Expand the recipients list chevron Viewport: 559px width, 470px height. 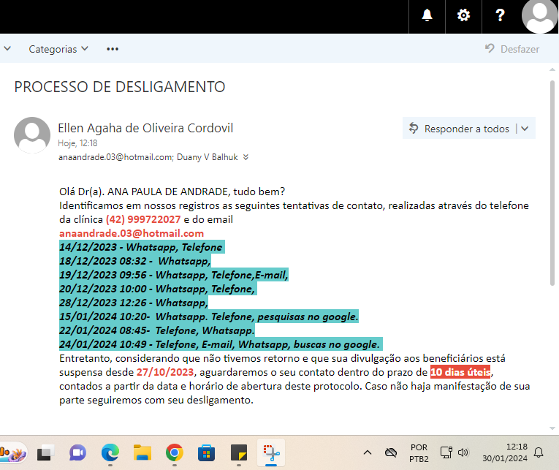(246, 157)
